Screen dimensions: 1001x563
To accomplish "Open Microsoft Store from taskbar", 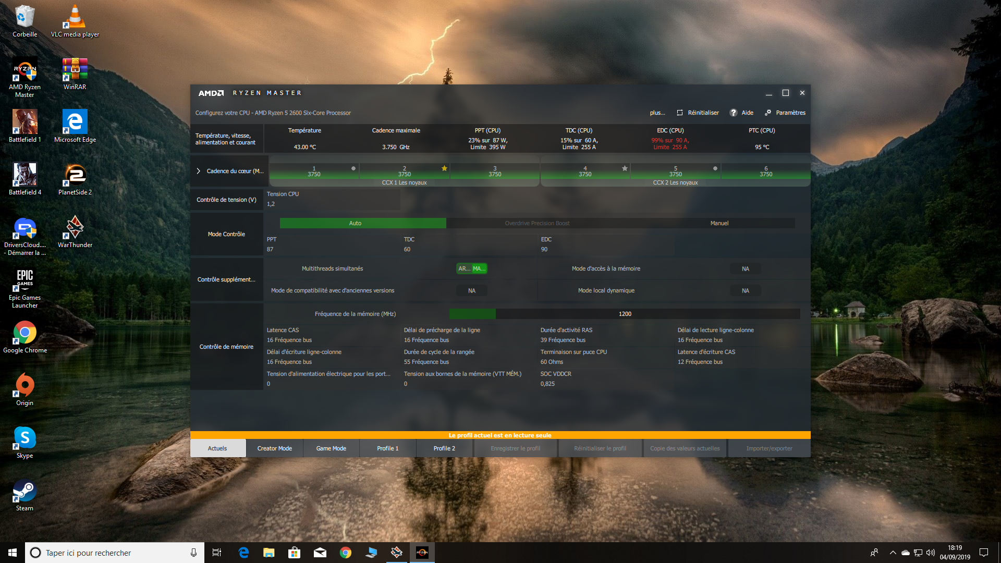I will pyautogui.click(x=294, y=553).
